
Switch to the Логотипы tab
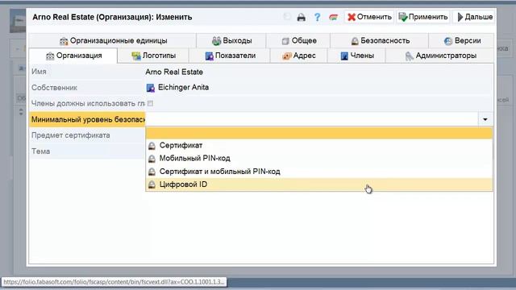(x=153, y=56)
